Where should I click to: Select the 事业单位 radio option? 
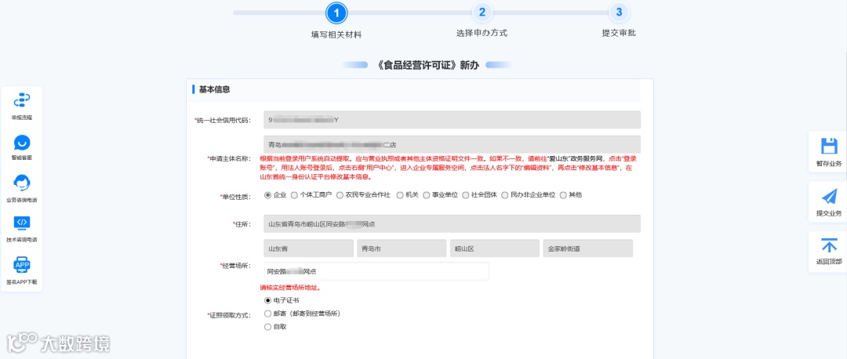tap(426, 195)
